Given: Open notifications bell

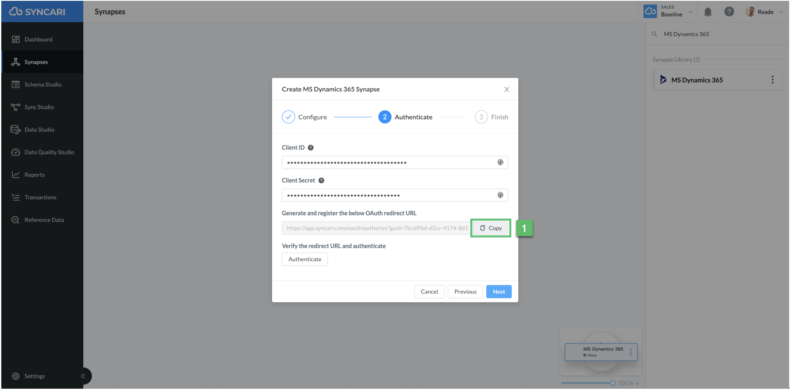Looking at the screenshot, I should pos(708,12).
